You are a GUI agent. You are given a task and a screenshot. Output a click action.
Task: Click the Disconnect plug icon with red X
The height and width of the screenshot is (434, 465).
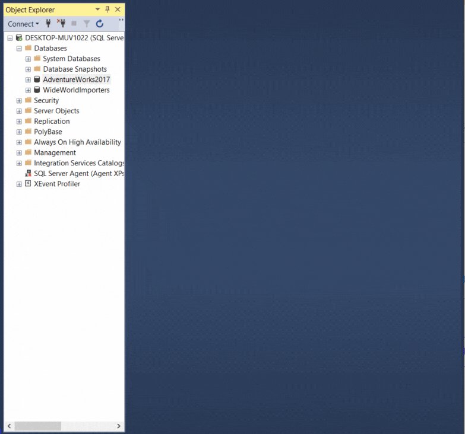click(61, 23)
